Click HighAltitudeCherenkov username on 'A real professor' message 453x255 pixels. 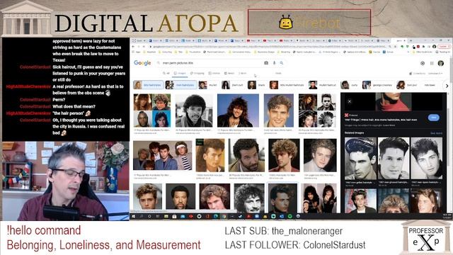(x=28, y=86)
